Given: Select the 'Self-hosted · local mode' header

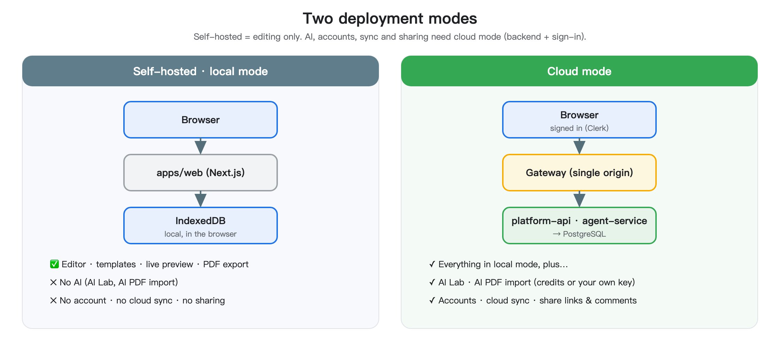Looking at the screenshot, I should (201, 71).
